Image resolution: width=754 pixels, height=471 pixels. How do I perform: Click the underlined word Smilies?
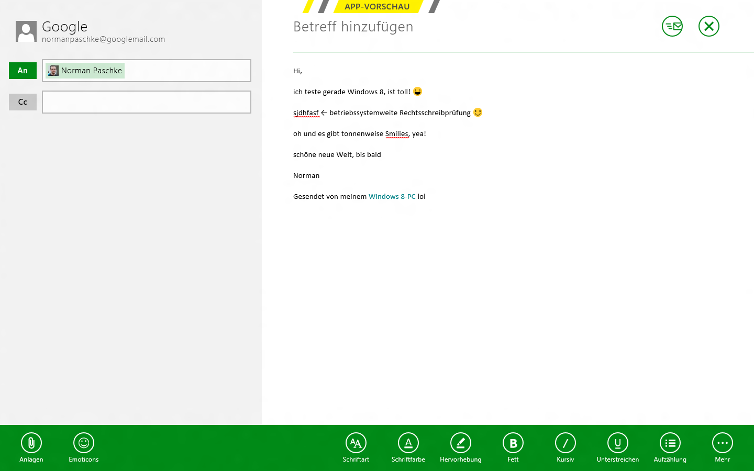pyautogui.click(x=396, y=134)
